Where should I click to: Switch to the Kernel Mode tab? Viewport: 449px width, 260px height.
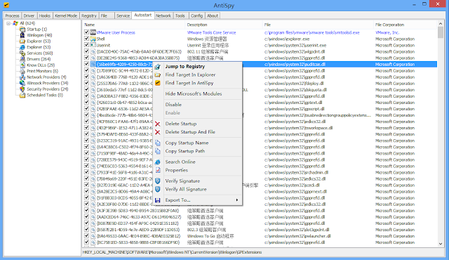point(66,15)
